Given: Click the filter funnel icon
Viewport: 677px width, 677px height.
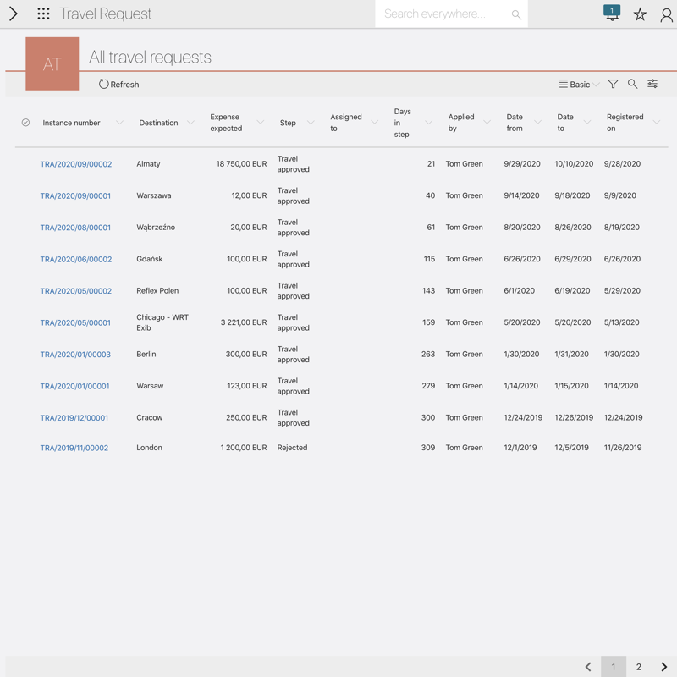Looking at the screenshot, I should coord(613,84).
